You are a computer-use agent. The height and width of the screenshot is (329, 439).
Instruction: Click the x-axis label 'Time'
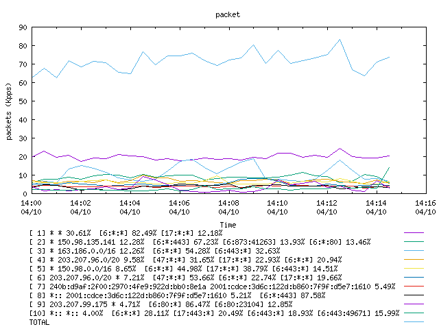click(228, 225)
